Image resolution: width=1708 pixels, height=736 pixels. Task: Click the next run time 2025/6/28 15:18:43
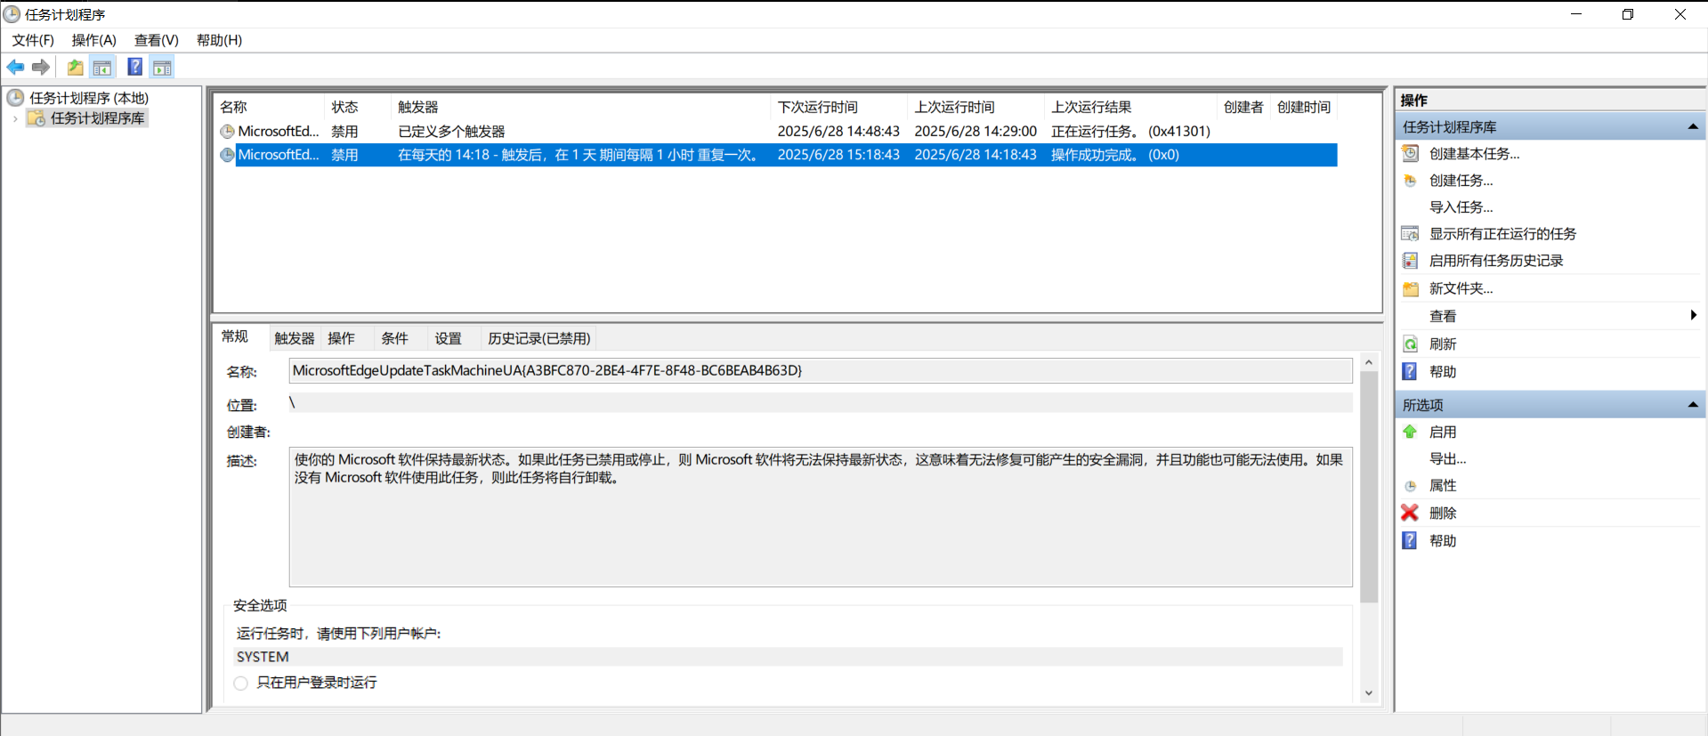tap(838, 155)
